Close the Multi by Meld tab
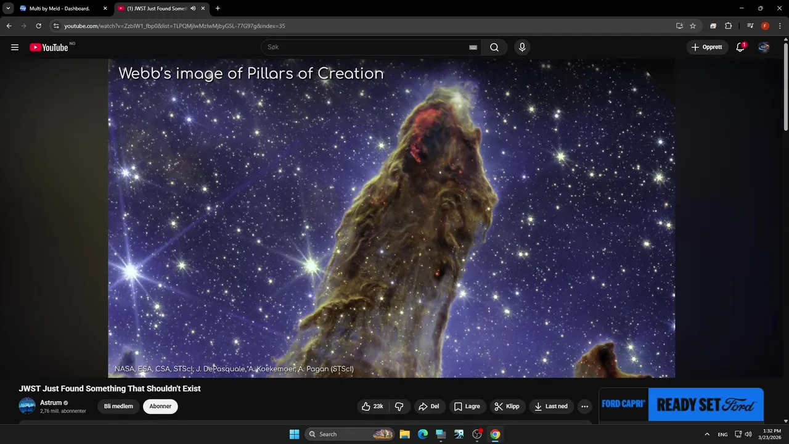 click(105, 9)
